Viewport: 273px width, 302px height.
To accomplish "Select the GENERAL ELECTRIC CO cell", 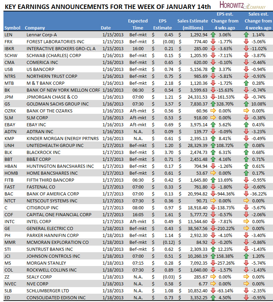I will click(50, 229).
